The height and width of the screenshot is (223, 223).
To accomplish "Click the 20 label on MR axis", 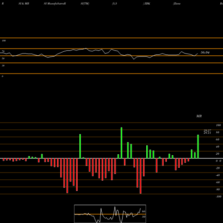I will [x=218, y=154].
